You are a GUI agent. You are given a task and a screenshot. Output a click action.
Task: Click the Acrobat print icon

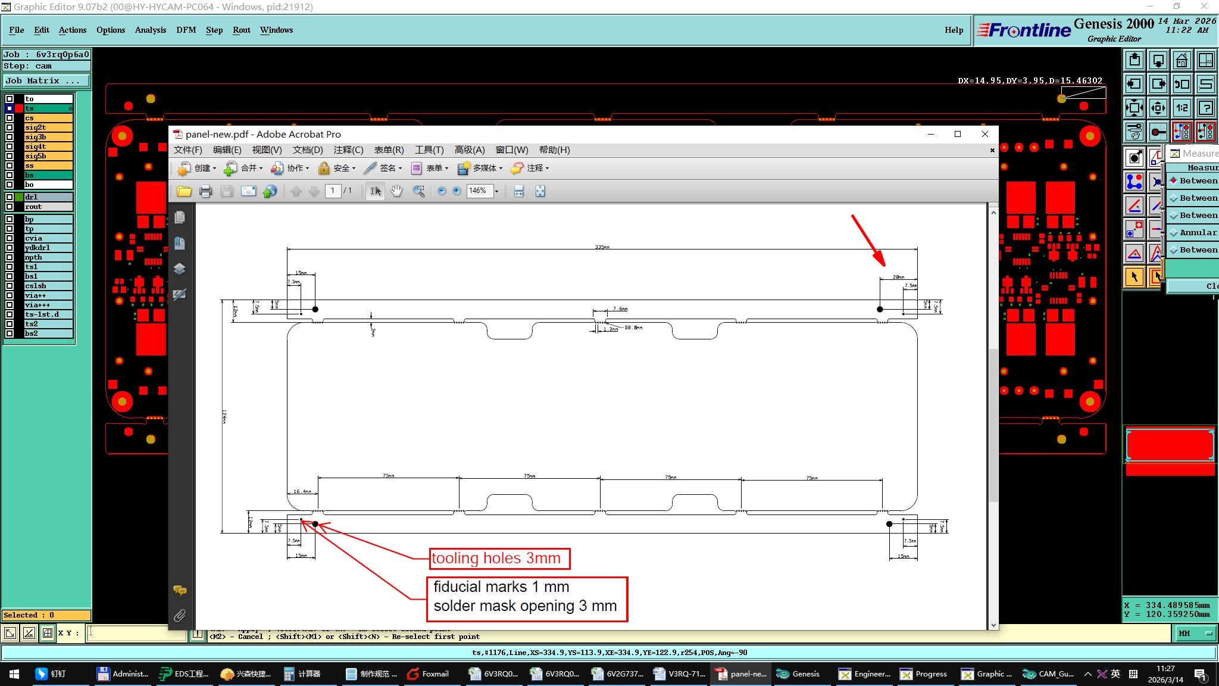(205, 191)
